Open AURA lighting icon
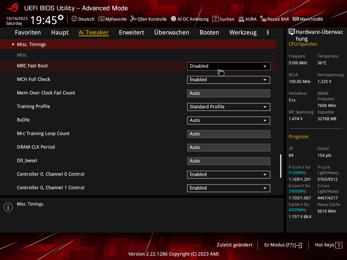This screenshot has width=347, height=260. [241, 19]
